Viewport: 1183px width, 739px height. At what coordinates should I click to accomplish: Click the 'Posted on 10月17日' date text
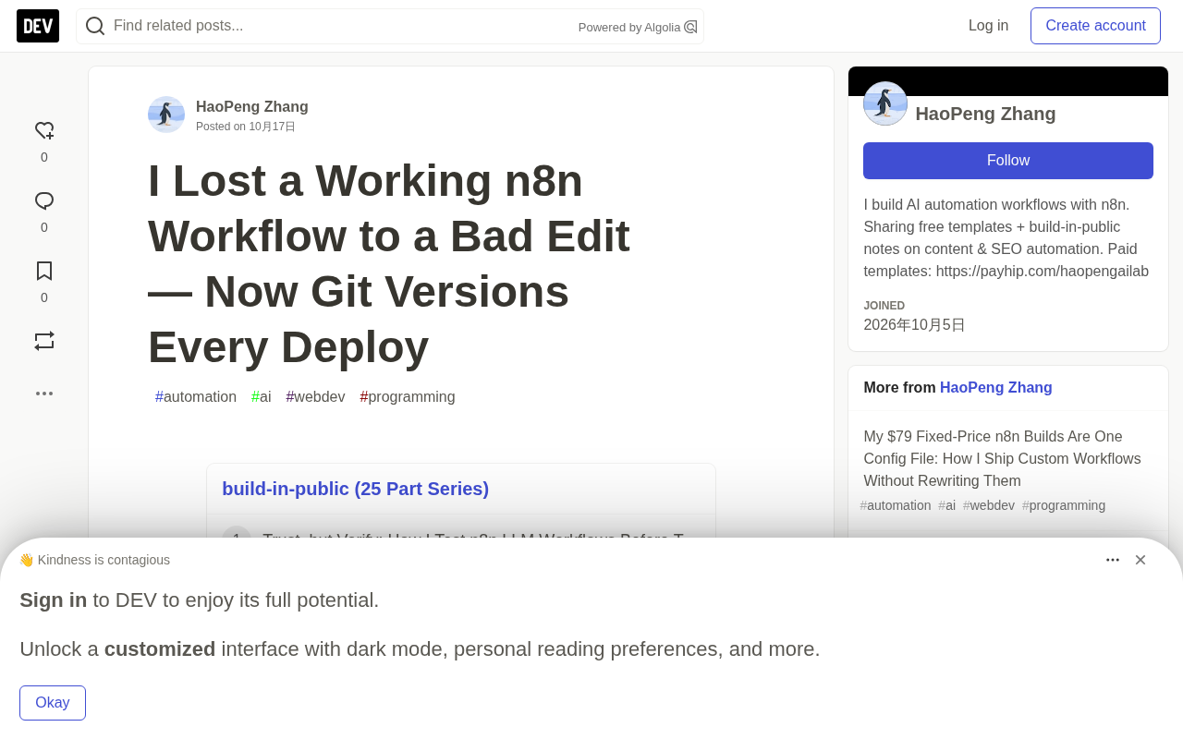pos(246,127)
